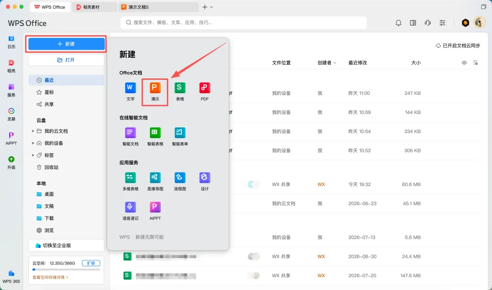Screen dimensions: 492x290
Task: Create a 智能表单 online form
Action: (x=180, y=136)
